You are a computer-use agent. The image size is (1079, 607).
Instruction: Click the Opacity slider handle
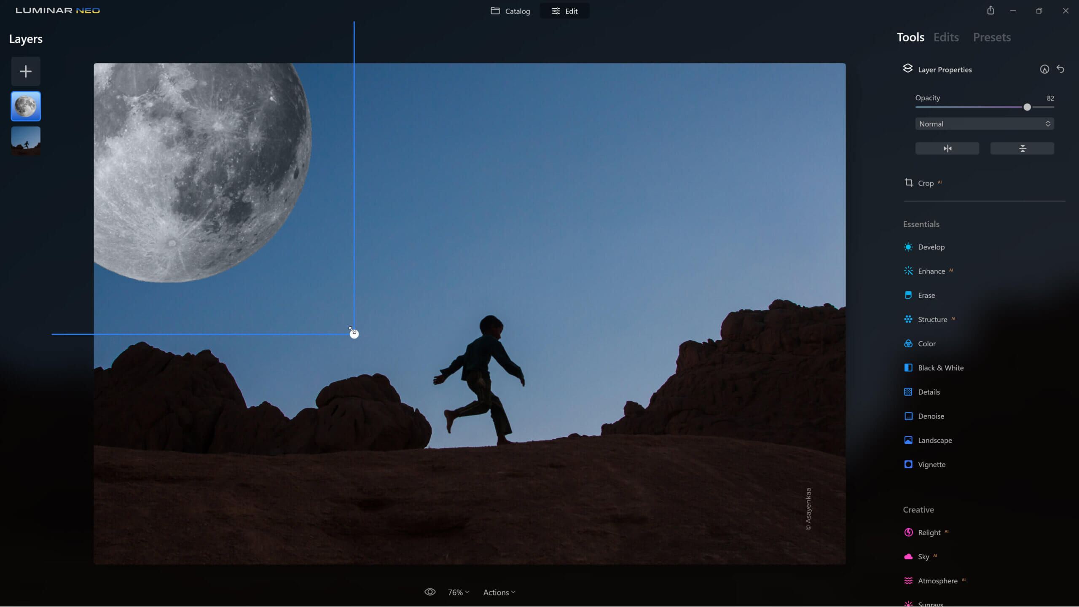pyautogui.click(x=1027, y=107)
